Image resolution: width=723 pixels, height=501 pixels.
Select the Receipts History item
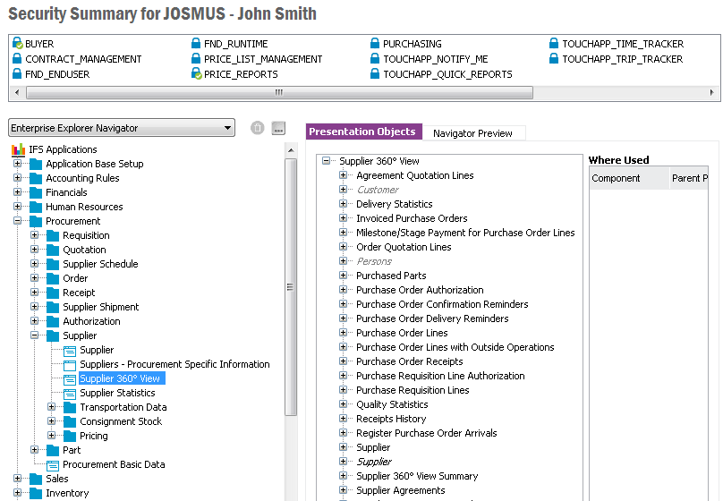click(x=391, y=419)
